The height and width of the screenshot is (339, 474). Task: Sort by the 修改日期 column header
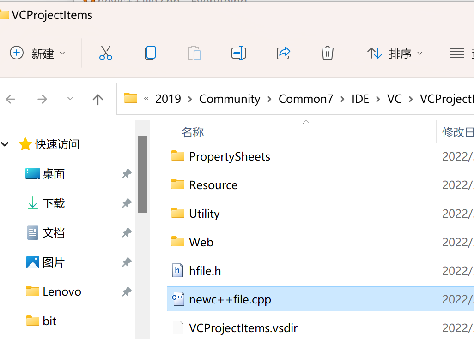click(x=458, y=132)
